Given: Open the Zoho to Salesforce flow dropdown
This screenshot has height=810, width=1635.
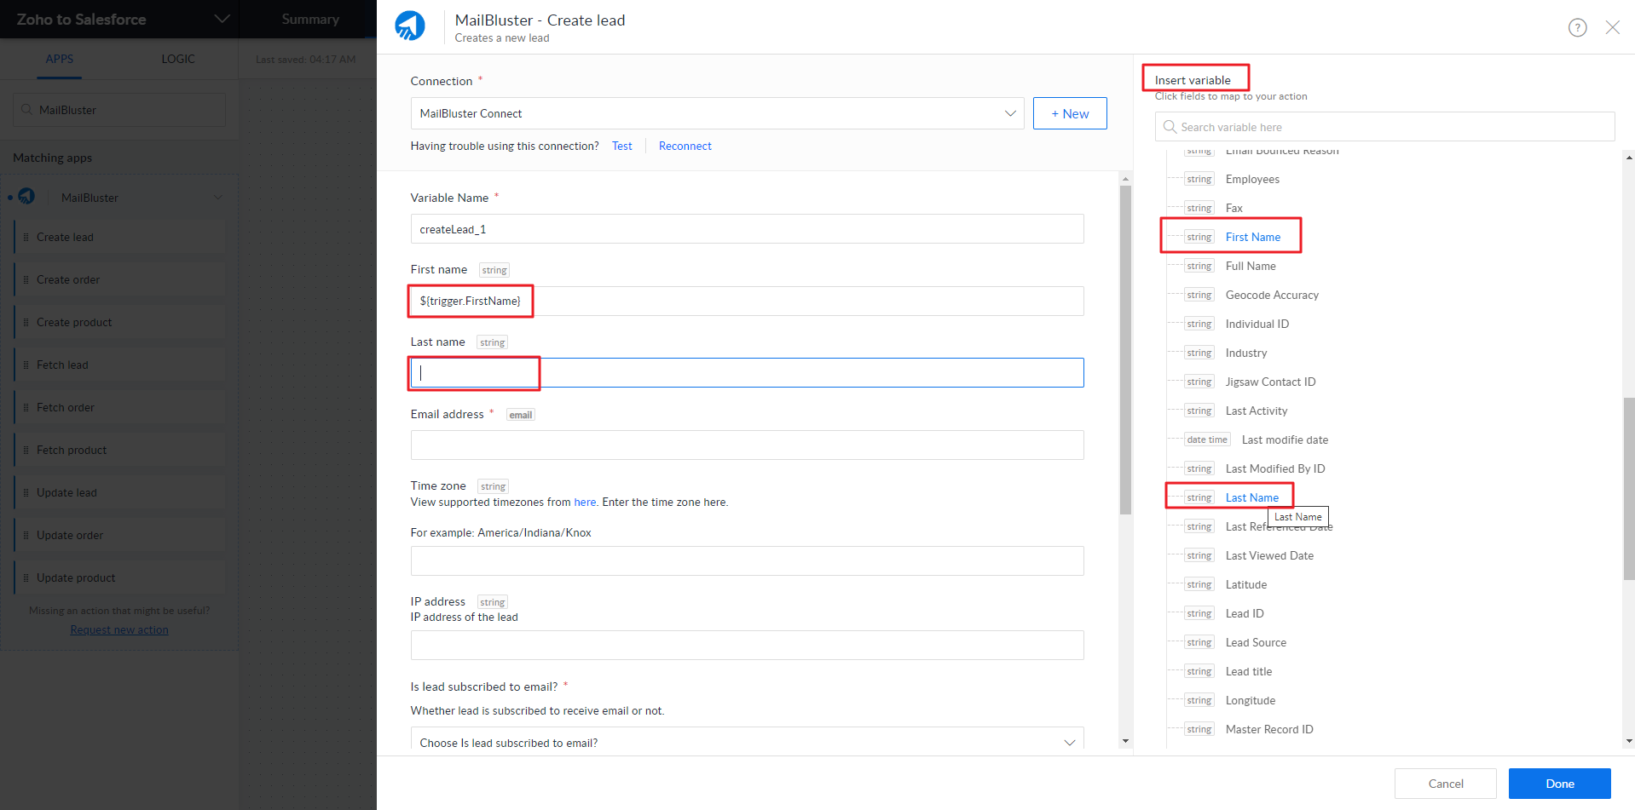Looking at the screenshot, I should click(222, 19).
